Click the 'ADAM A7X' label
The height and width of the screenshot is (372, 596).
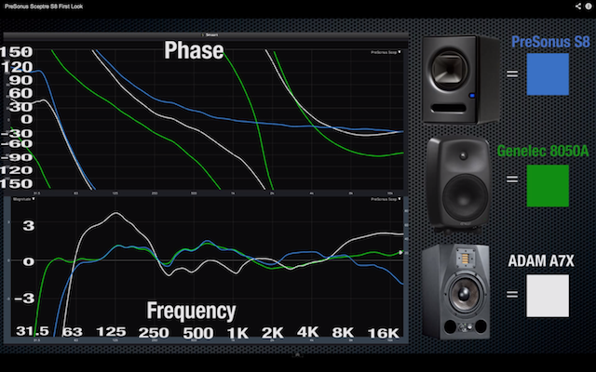541,260
